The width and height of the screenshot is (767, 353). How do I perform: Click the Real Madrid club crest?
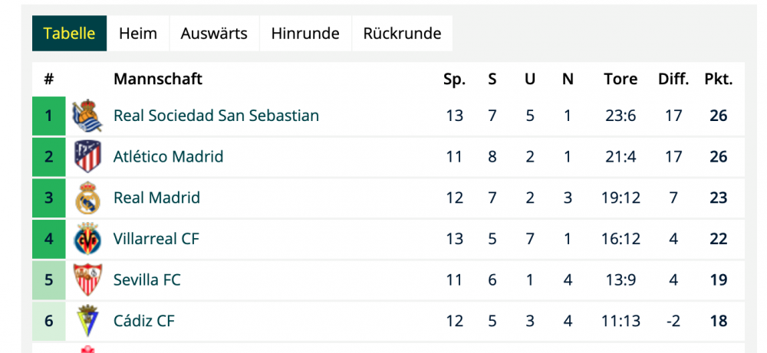tap(87, 198)
